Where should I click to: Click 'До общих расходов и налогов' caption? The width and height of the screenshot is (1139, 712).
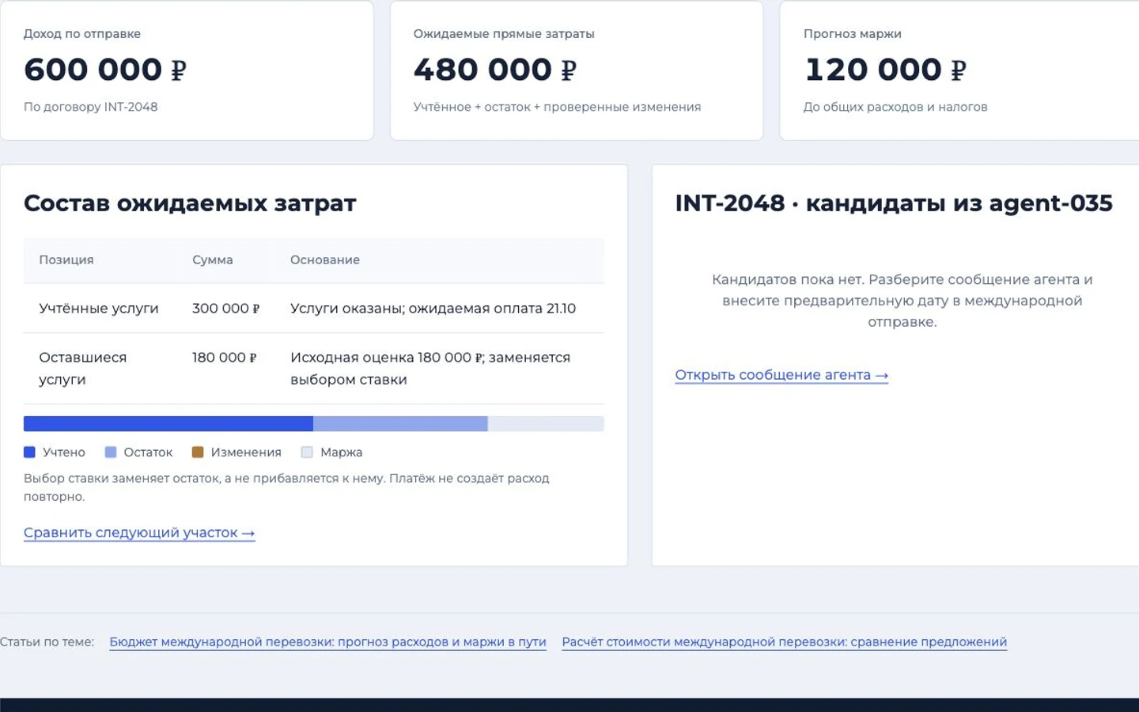click(x=895, y=107)
